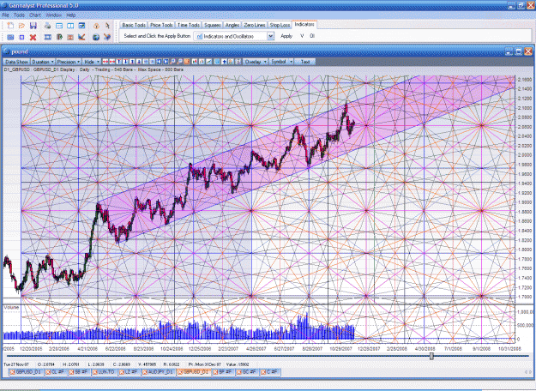The image size is (536, 391).
Task: Click the scroll chart right icon
Action: pos(166,62)
